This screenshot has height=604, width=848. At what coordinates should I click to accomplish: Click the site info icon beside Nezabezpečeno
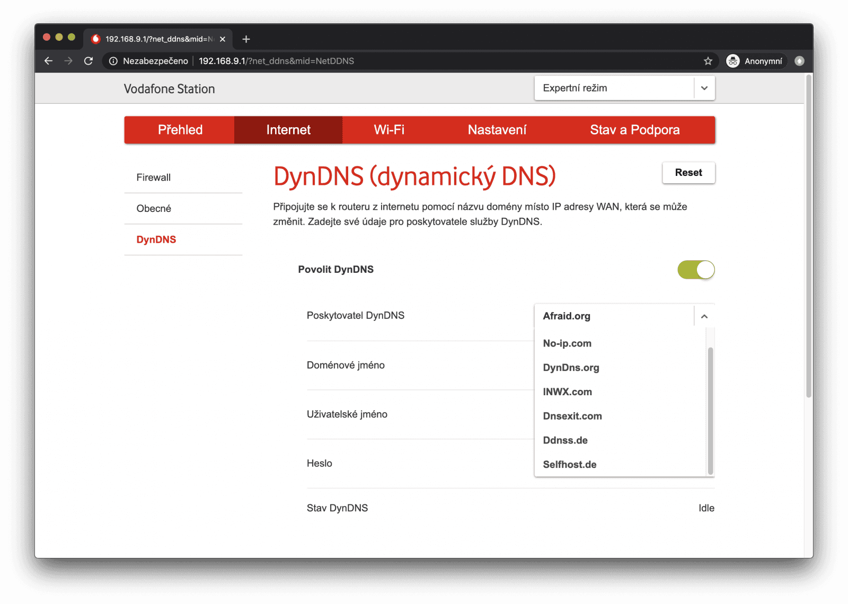pos(113,61)
